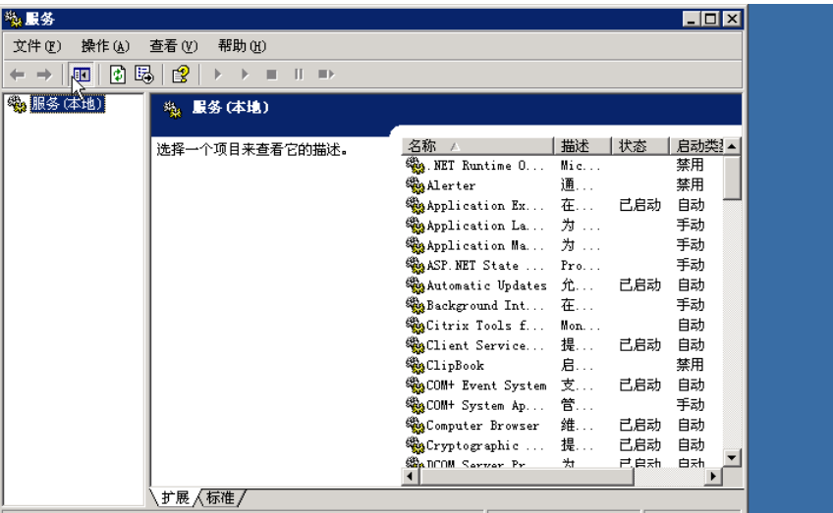Select the Application Ex... service row
Screen dimensions: 833x513
(x=563, y=205)
